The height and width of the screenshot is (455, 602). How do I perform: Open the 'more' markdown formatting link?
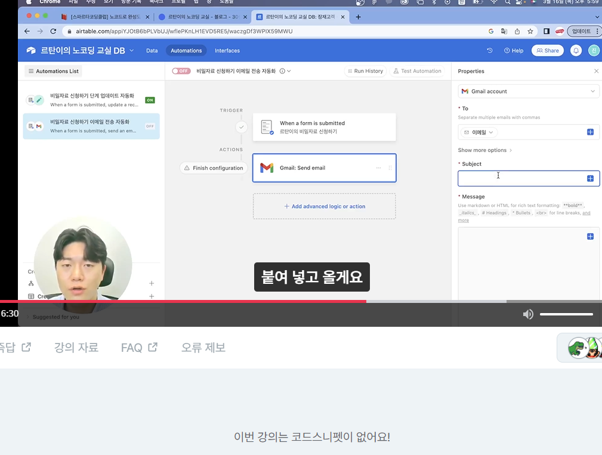pyautogui.click(x=463, y=220)
